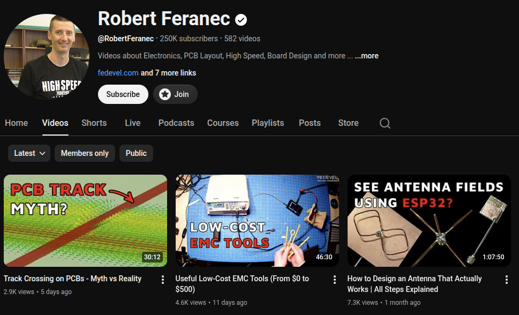Open the options menu on the EMC Tools video

[335, 279]
